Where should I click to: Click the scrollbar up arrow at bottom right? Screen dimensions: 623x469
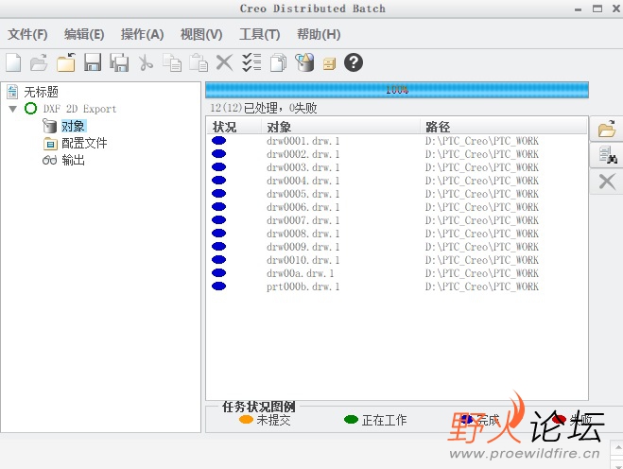click(x=618, y=448)
